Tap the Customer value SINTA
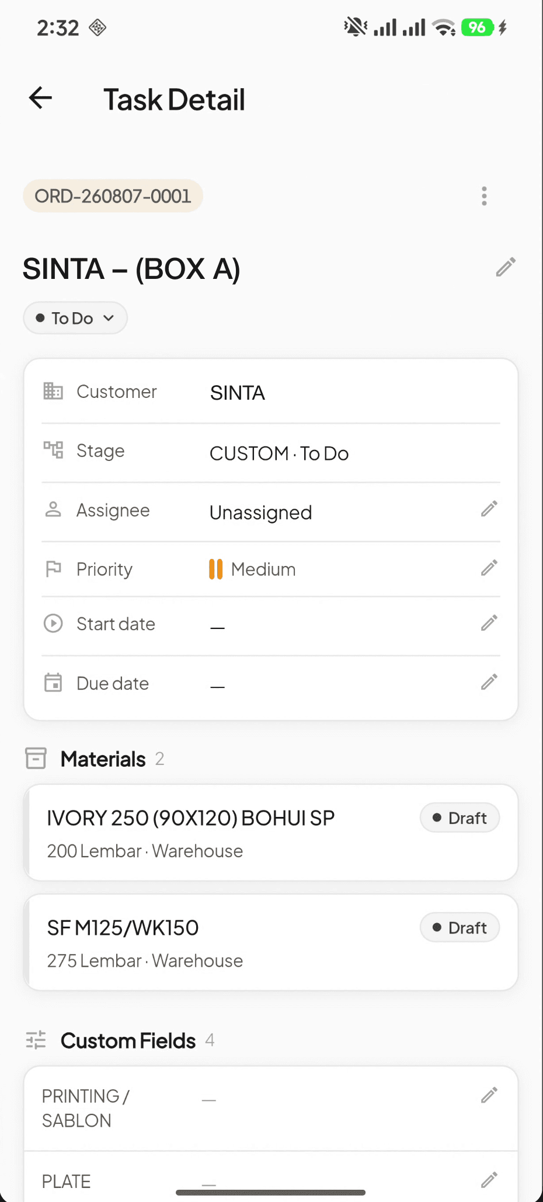This screenshot has width=543, height=1202. point(238,393)
